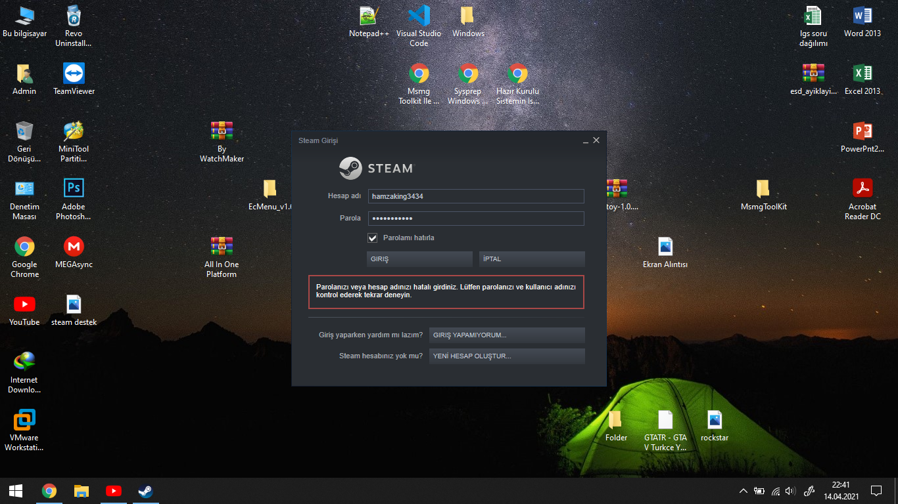Click the Steam icon in the taskbar
This screenshot has height=504, width=898.
click(145, 491)
